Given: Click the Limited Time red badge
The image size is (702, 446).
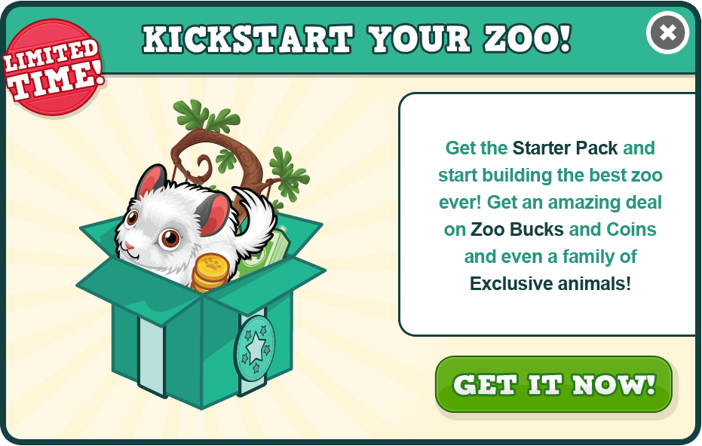Looking at the screenshot, I should pos(54,67).
